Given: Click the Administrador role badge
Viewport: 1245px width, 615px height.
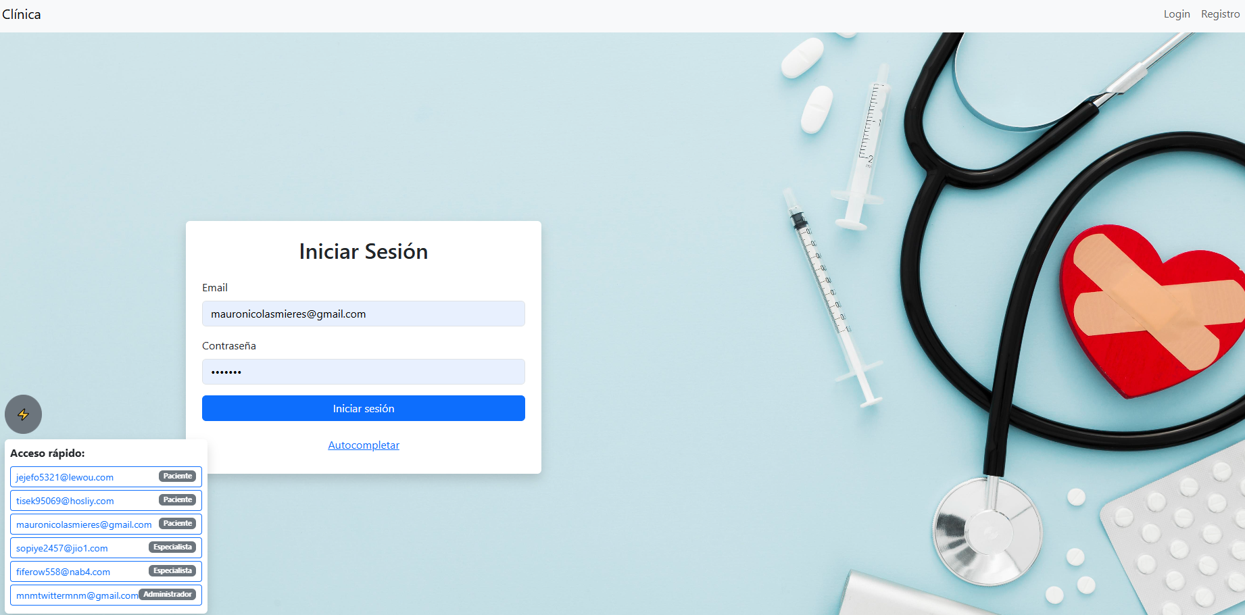Looking at the screenshot, I should click(x=168, y=594).
